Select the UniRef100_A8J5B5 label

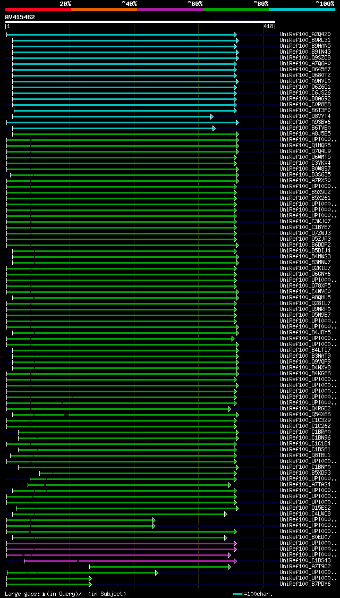[305, 133]
